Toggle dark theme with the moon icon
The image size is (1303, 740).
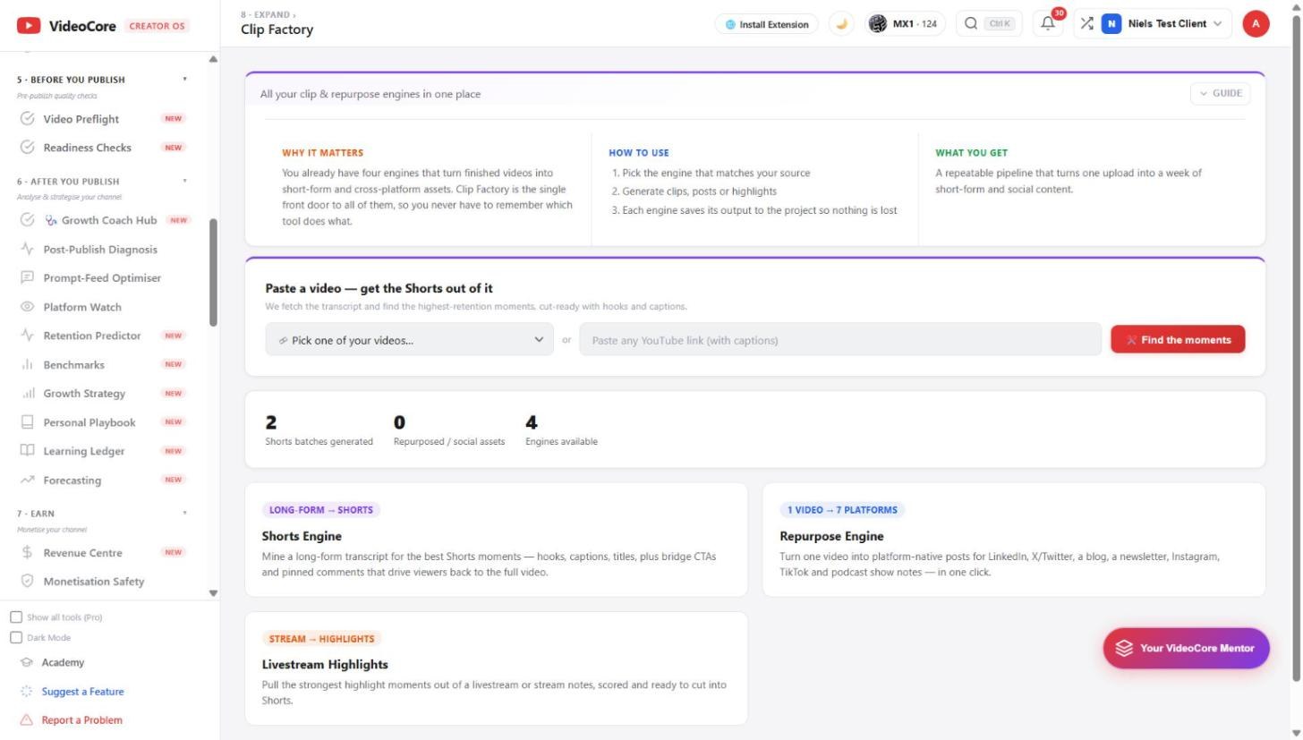841,24
